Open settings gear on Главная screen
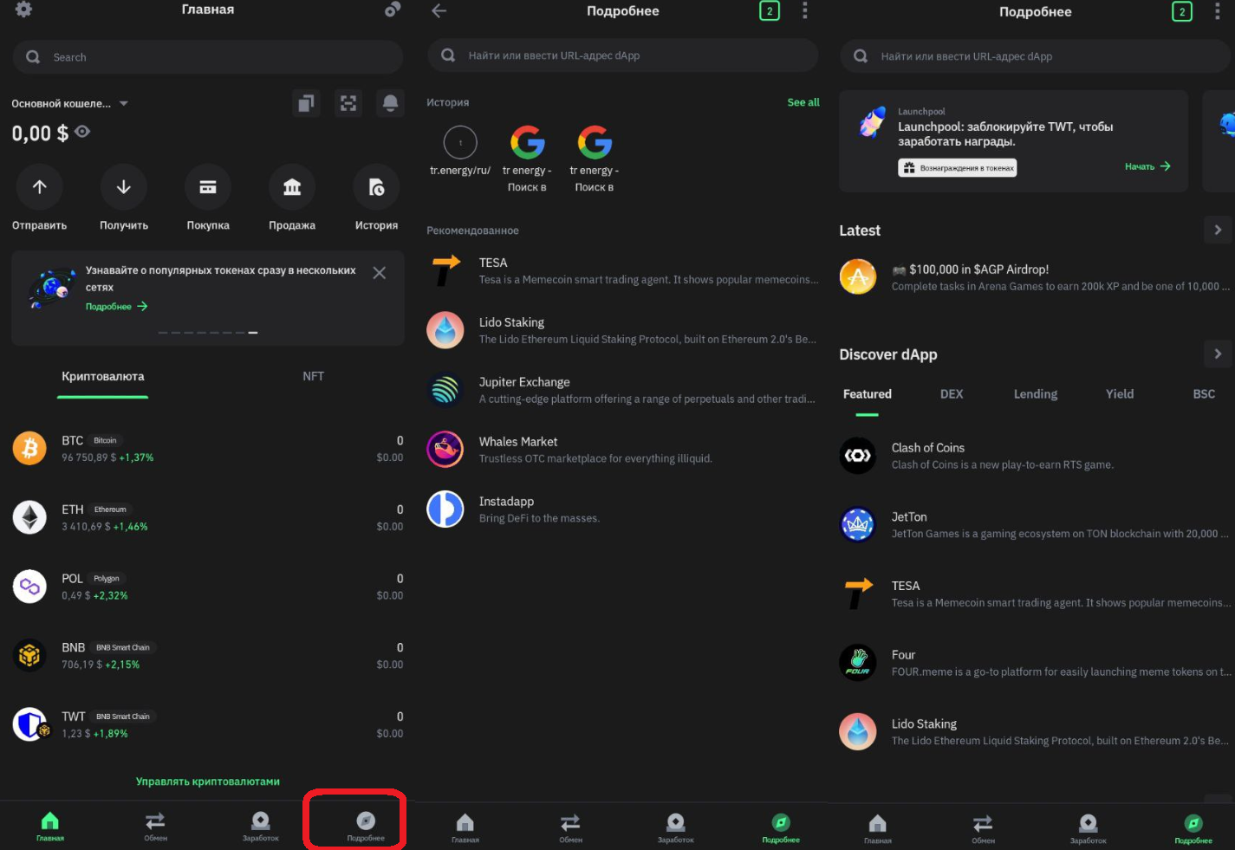The width and height of the screenshot is (1235, 850). [x=23, y=9]
